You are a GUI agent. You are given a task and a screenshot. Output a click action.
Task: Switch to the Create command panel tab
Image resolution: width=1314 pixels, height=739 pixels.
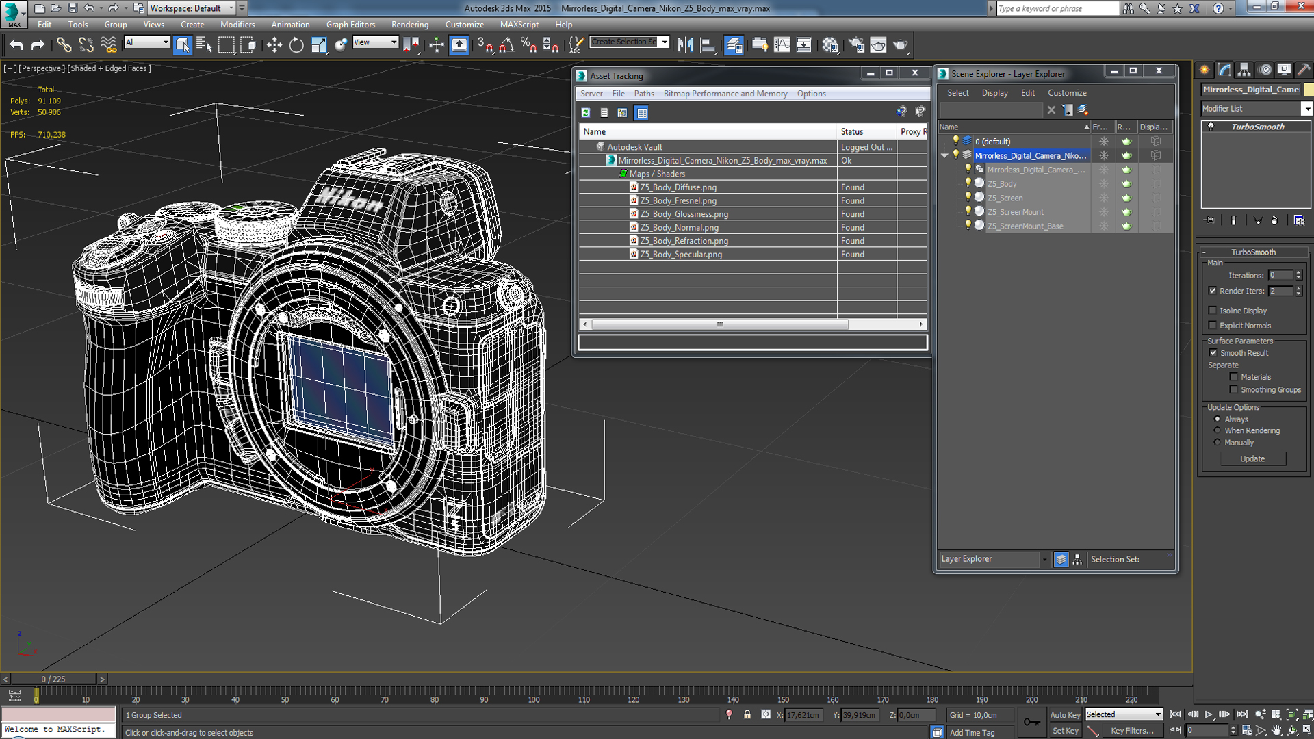pos(1205,70)
